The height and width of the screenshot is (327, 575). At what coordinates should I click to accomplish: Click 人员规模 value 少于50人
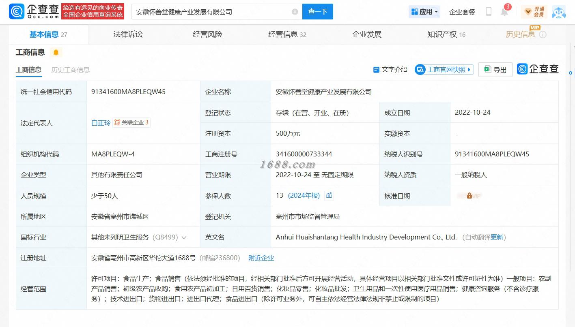[x=105, y=196]
